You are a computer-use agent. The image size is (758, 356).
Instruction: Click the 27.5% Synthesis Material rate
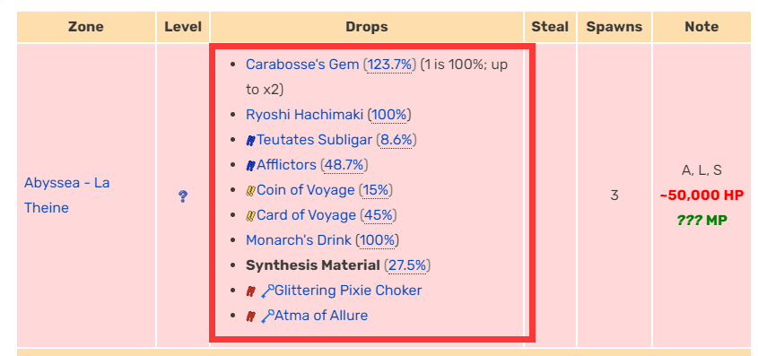coord(407,265)
